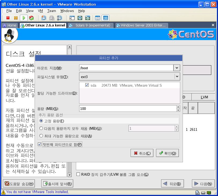218x196 pixels.
Task: Click the red Power Off toolbar button
Action: 8,18
